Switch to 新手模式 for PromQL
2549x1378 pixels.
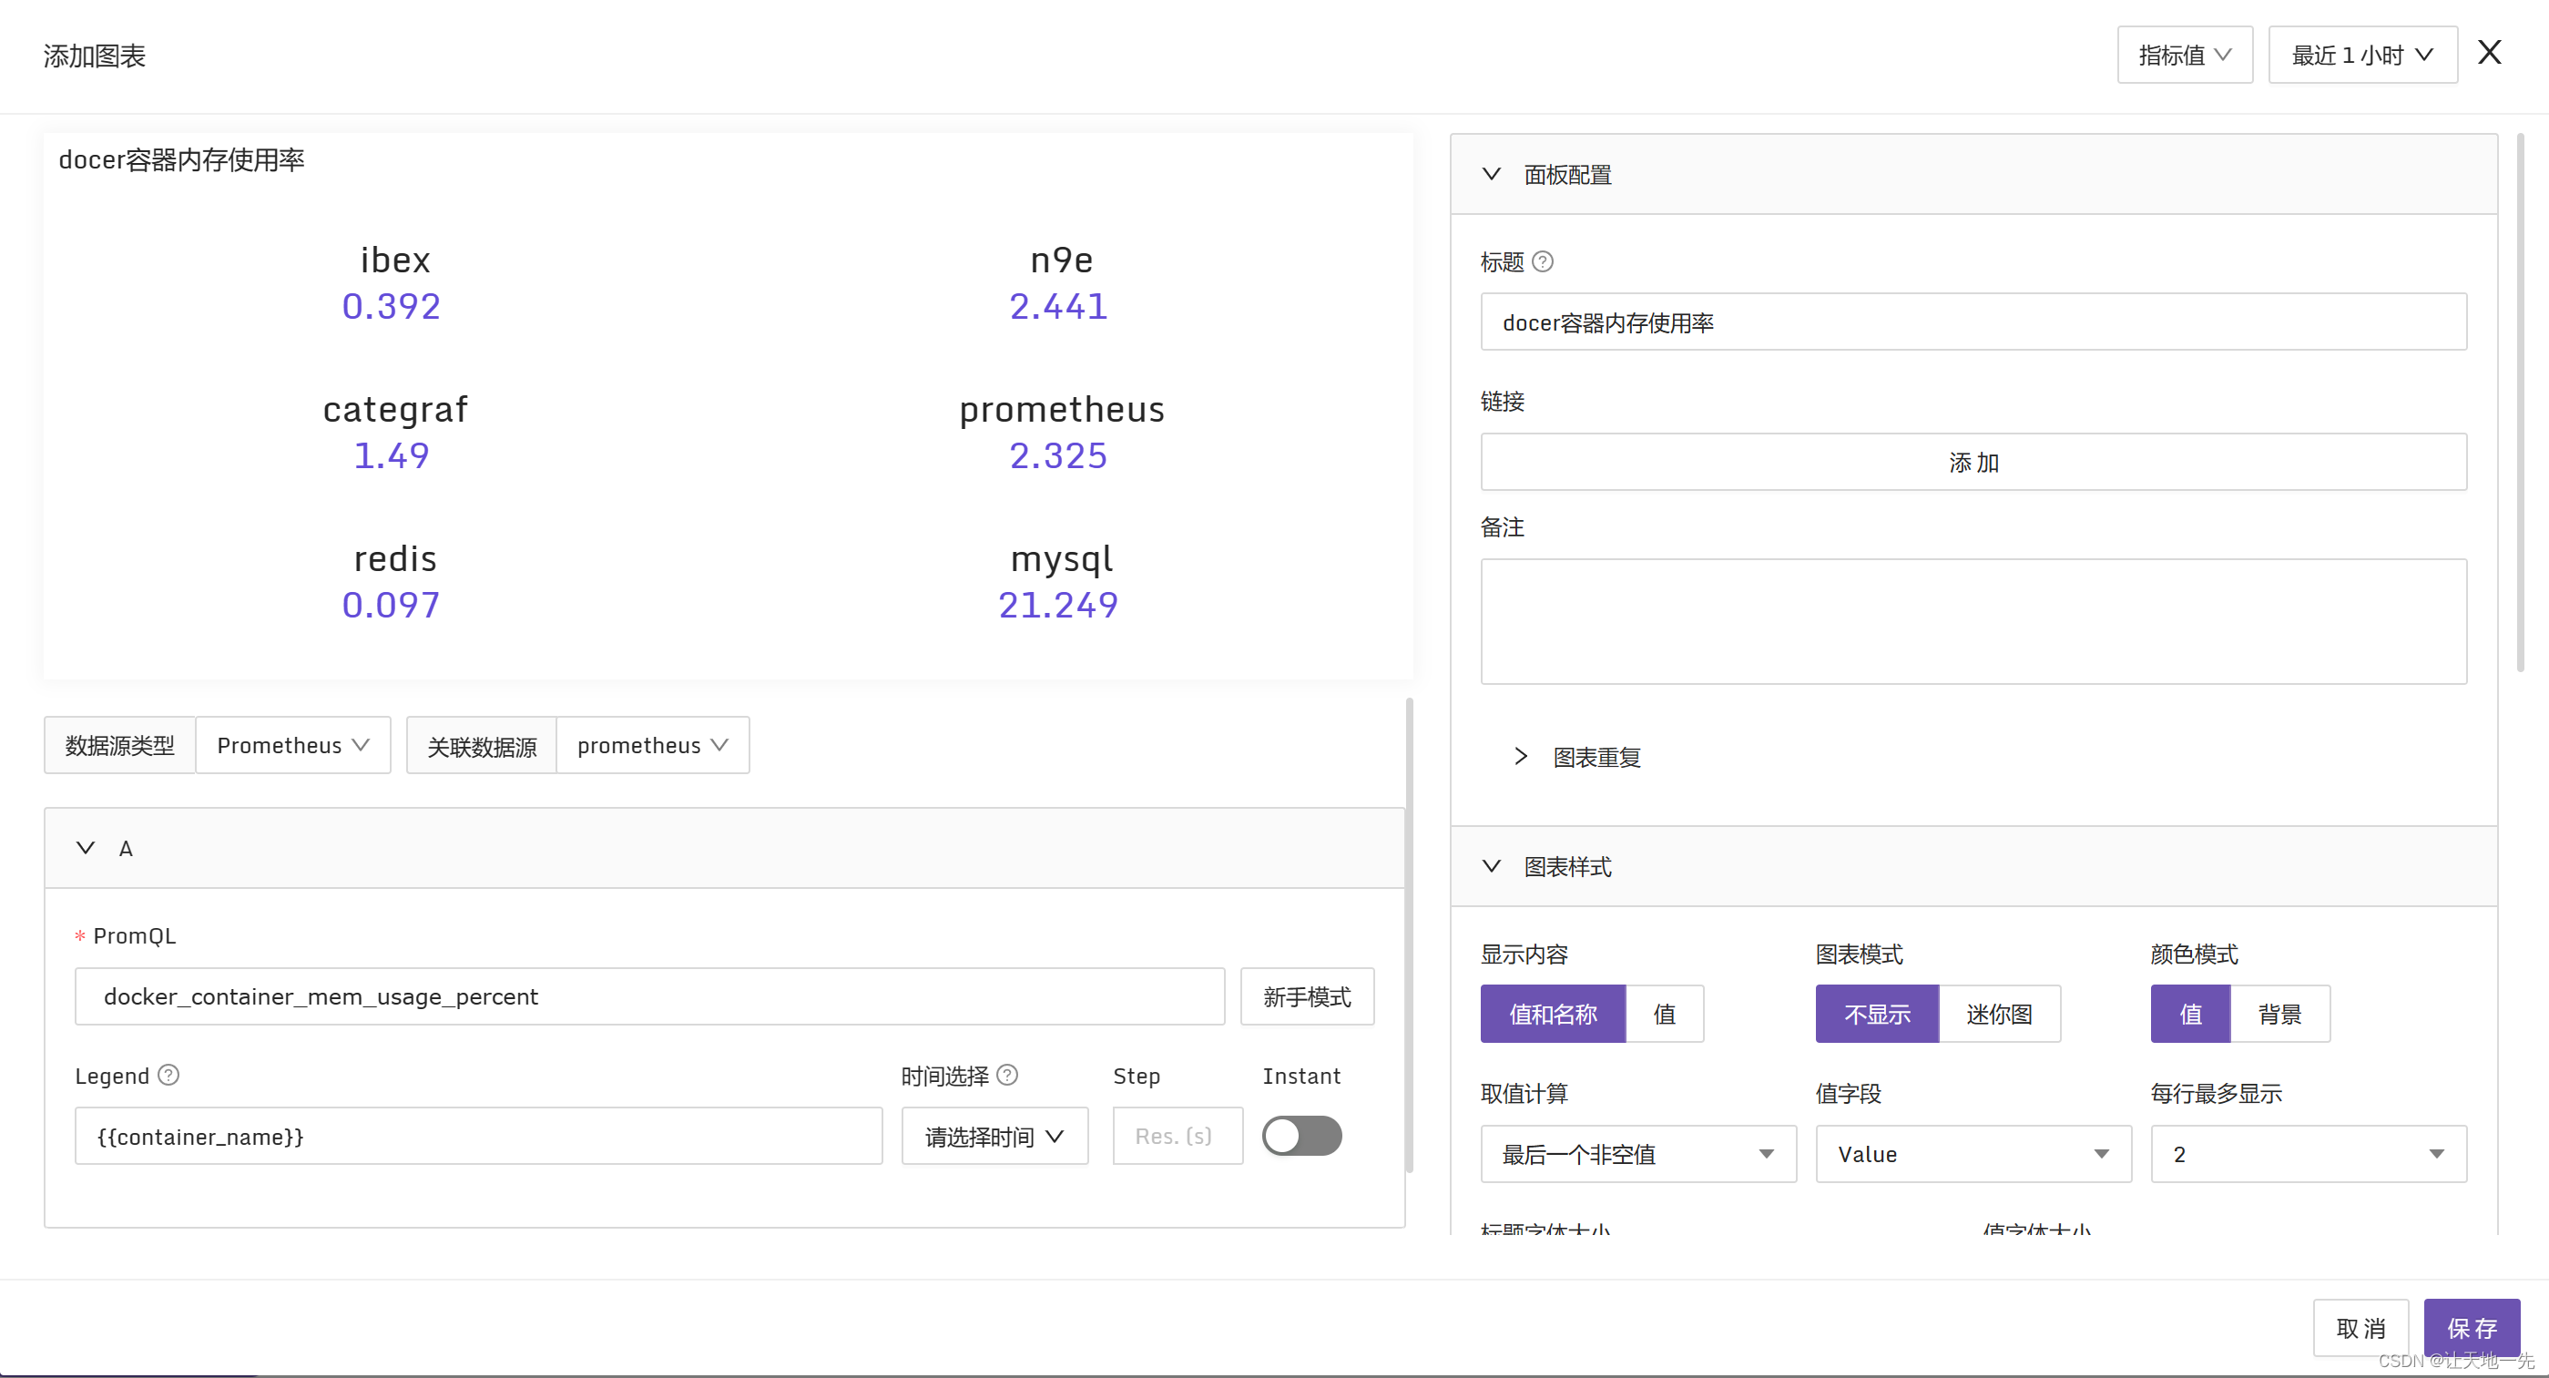pos(1306,997)
